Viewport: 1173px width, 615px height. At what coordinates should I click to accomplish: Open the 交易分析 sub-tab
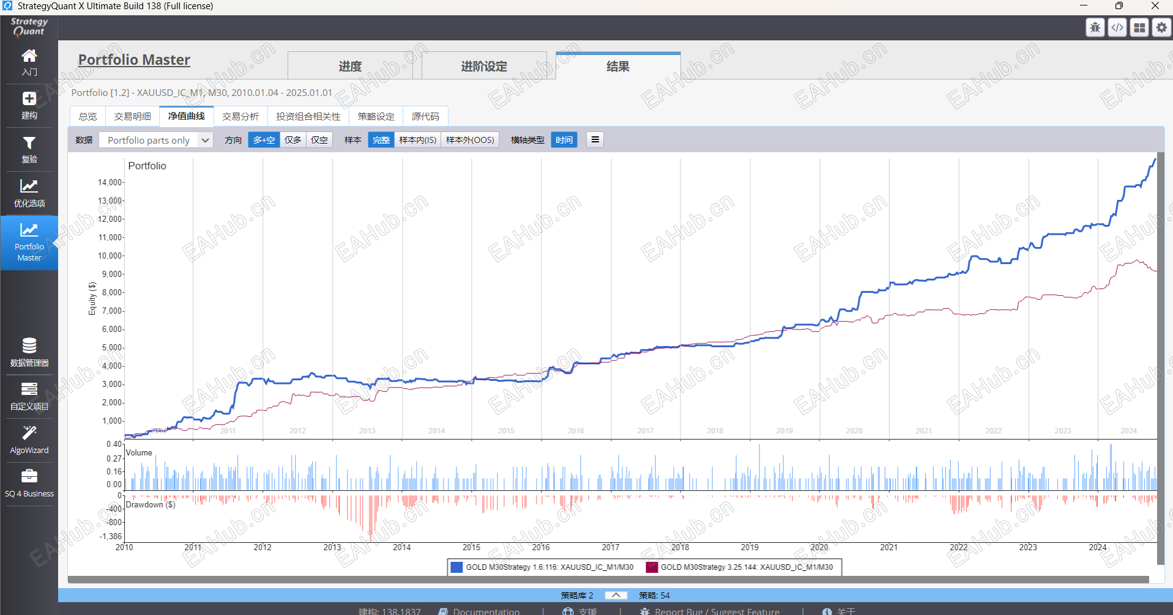point(240,116)
